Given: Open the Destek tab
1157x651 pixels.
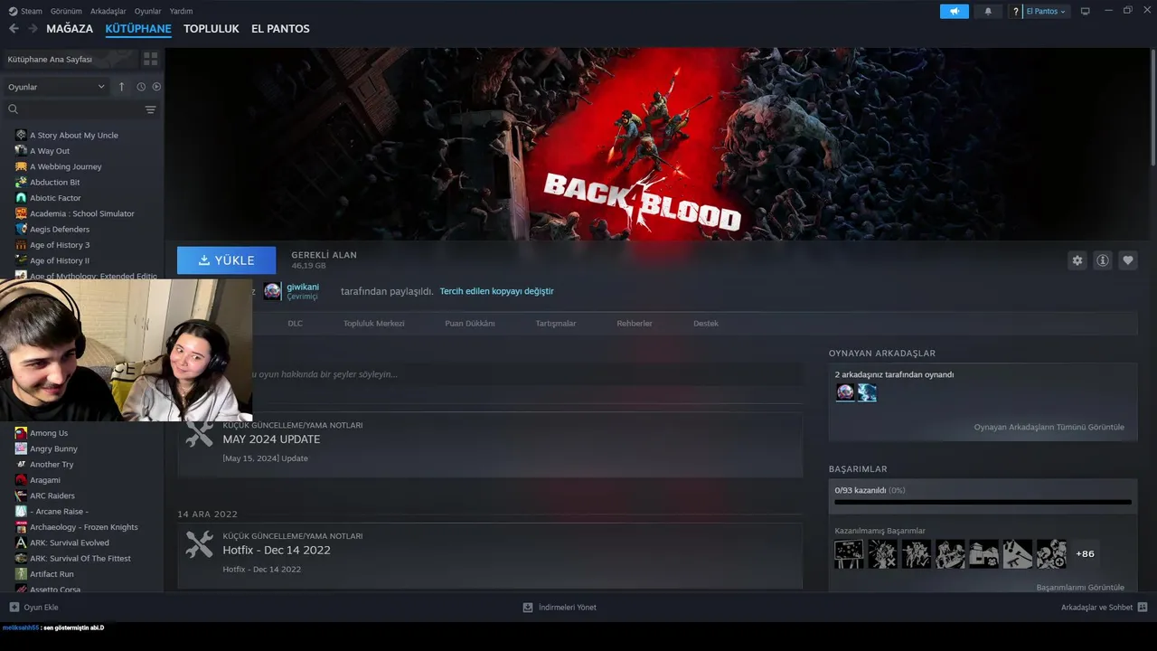Looking at the screenshot, I should [x=706, y=324].
